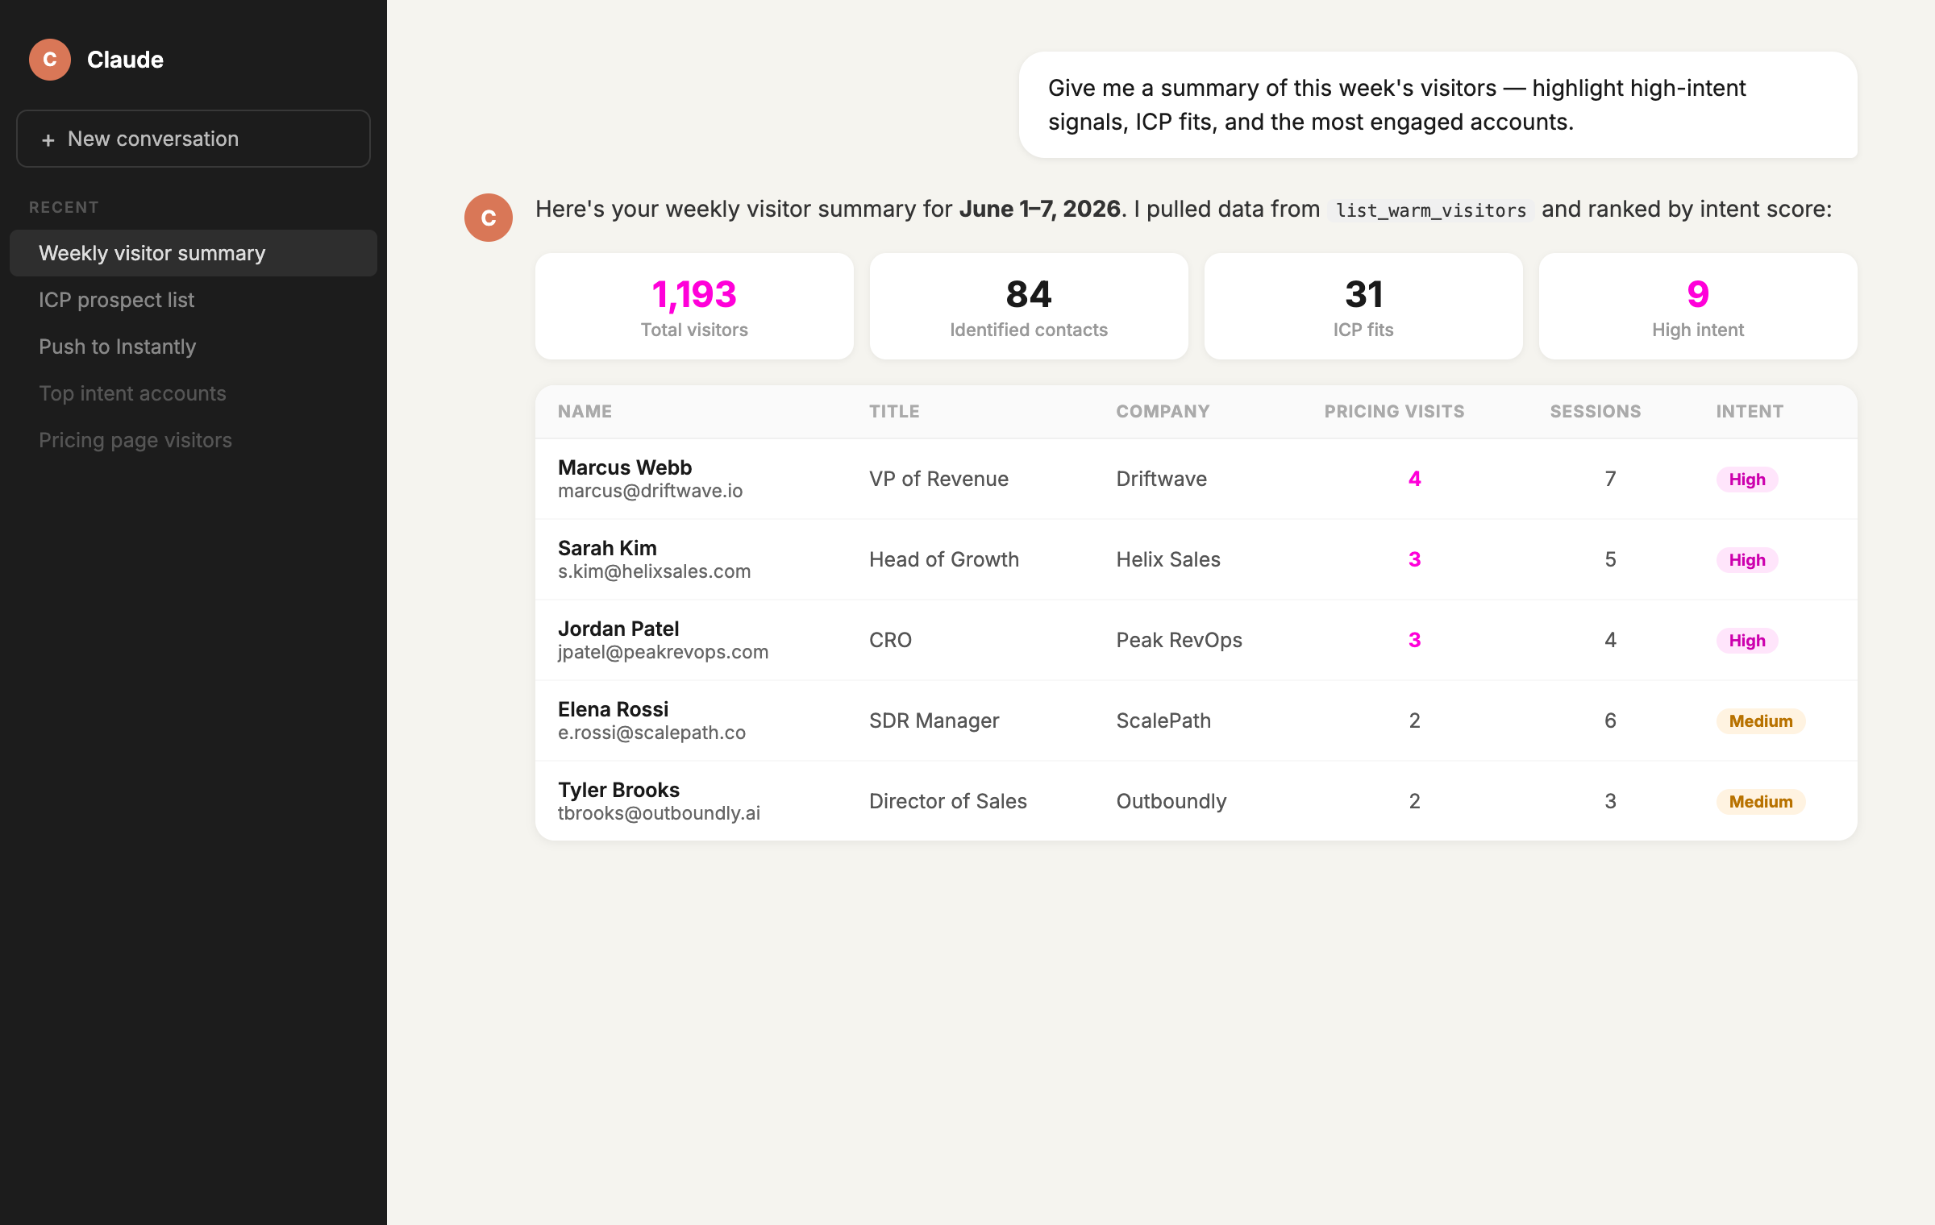Click email e.rossi@scalepath.co
1935x1225 pixels.
(x=651, y=733)
